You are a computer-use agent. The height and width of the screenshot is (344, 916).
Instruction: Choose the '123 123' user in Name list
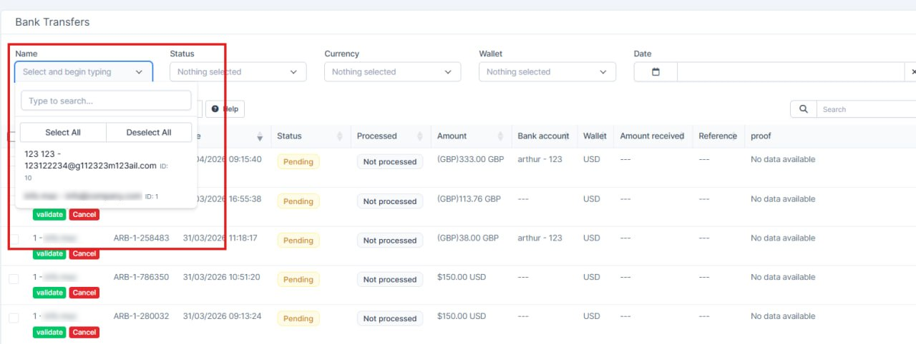click(x=90, y=160)
